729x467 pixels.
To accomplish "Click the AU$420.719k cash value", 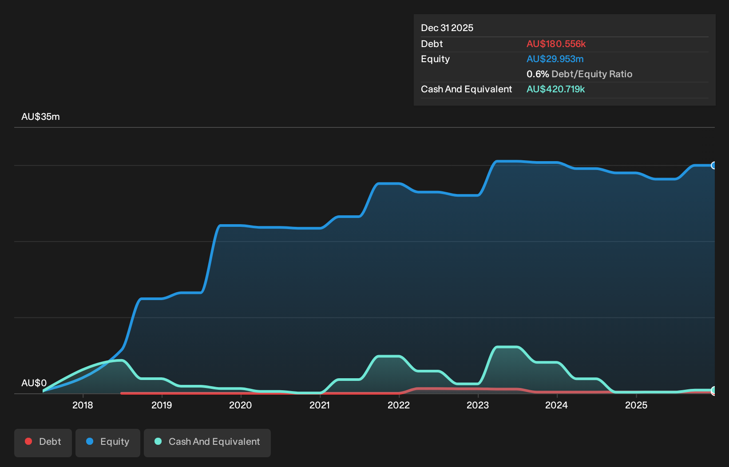I will tap(556, 89).
